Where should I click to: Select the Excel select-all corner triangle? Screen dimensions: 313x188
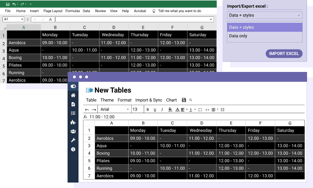coord(4,28)
